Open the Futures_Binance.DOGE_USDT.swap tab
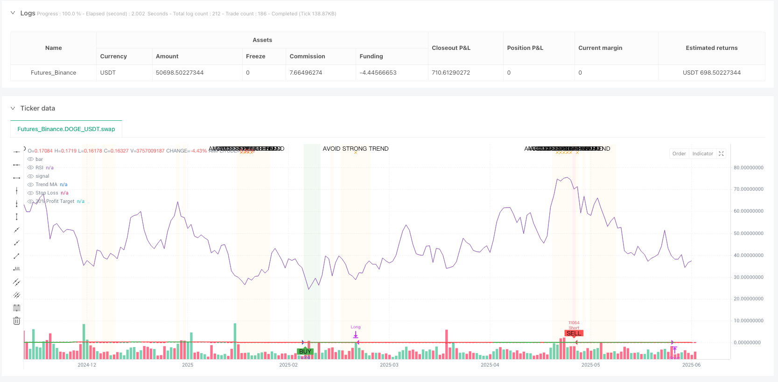778x382 pixels. coord(66,129)
